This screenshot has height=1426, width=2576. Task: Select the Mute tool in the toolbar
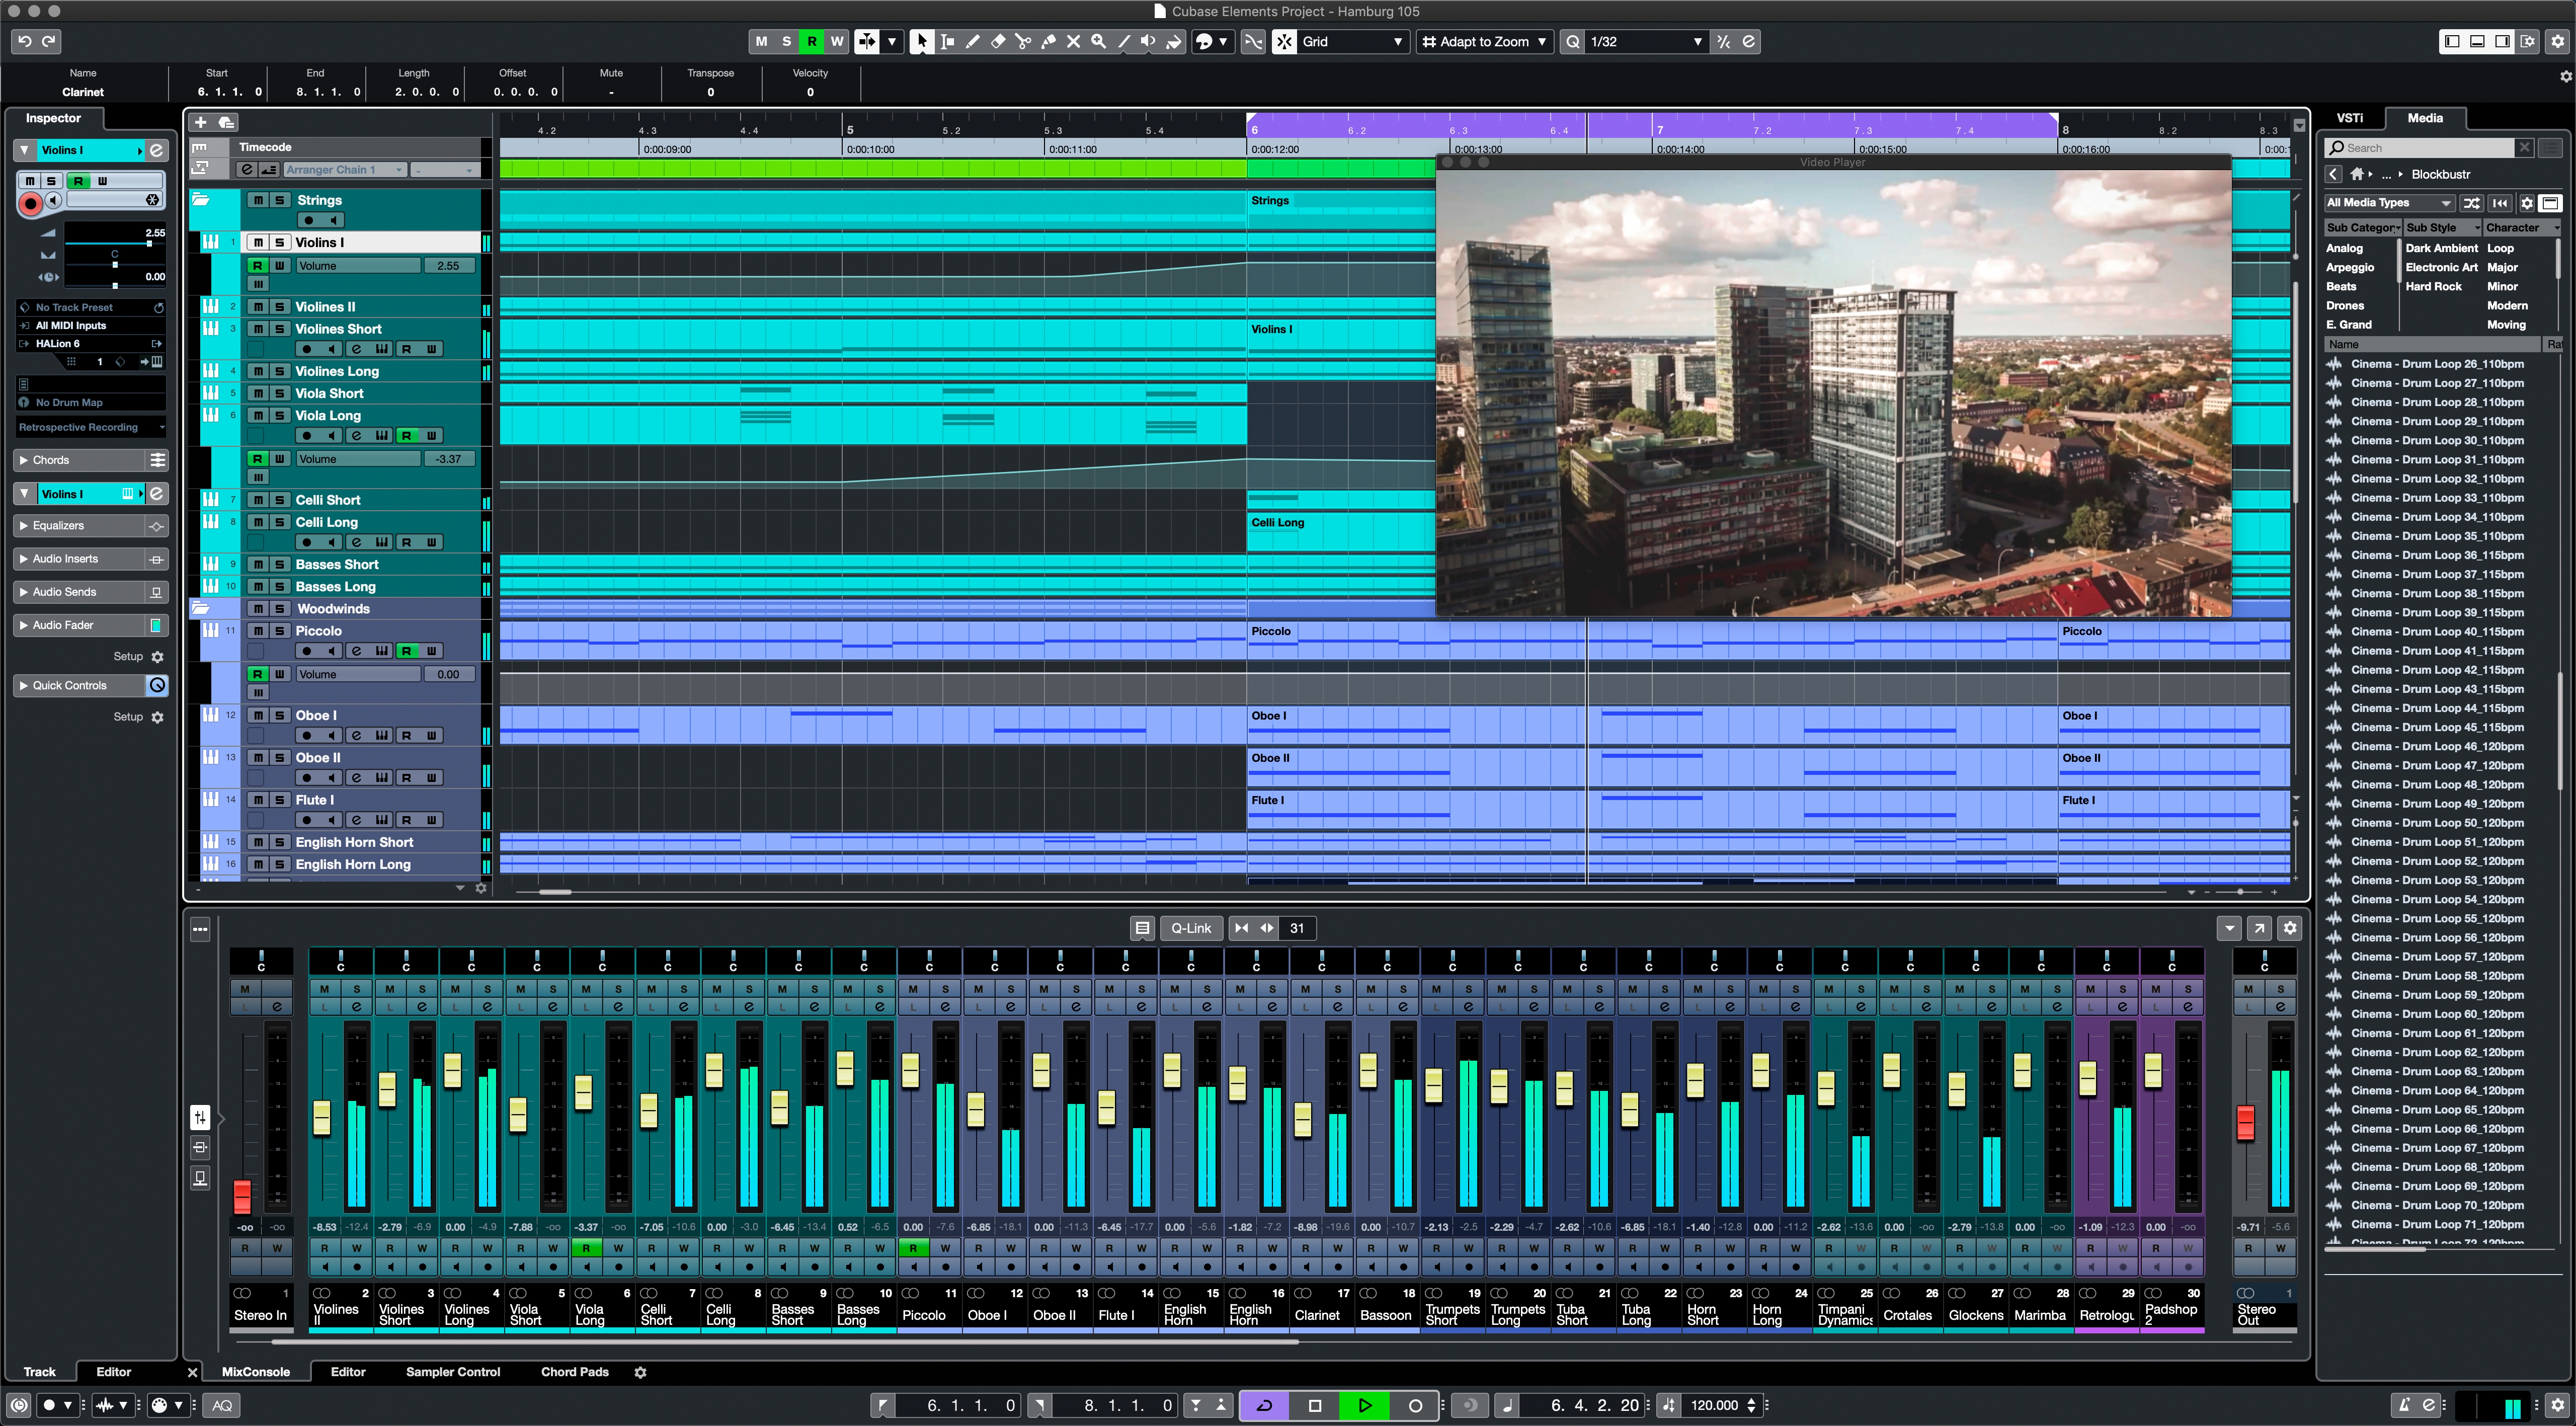click(1073, 41)
